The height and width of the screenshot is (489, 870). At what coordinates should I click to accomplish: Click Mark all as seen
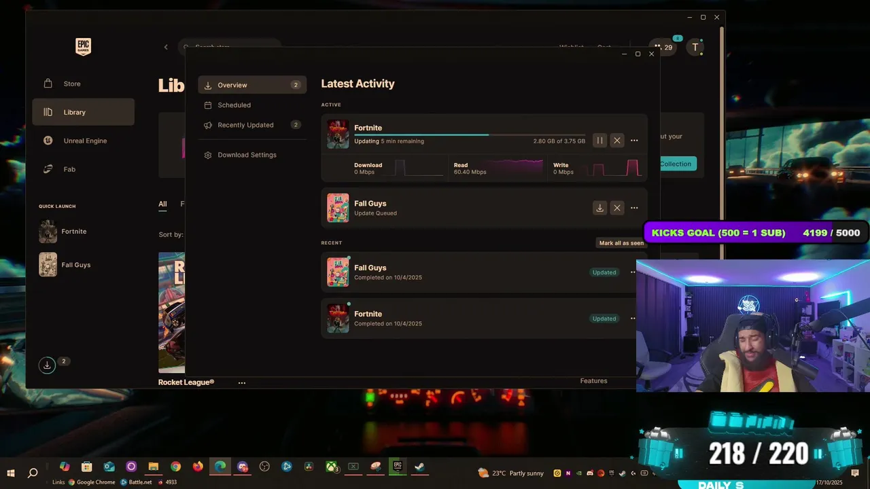[x=621, y=243]
